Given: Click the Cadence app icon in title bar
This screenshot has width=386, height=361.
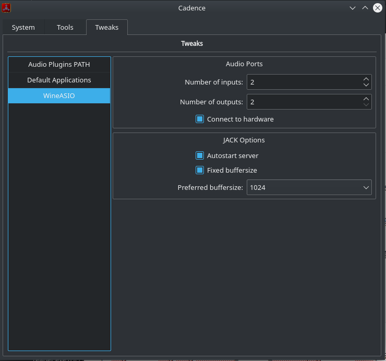Looking at the screenshot, I should click(6, 8).
